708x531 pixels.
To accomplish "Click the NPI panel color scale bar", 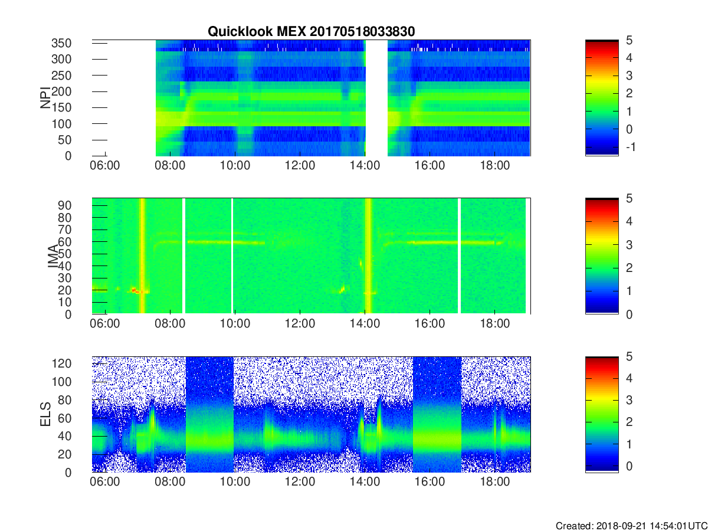I will 602,98.
